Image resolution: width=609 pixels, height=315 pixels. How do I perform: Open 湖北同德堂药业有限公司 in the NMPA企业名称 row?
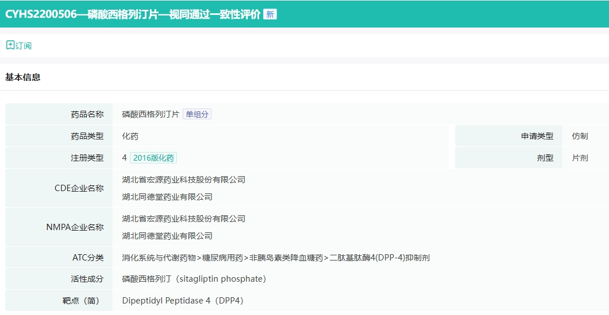pos(167,236)
